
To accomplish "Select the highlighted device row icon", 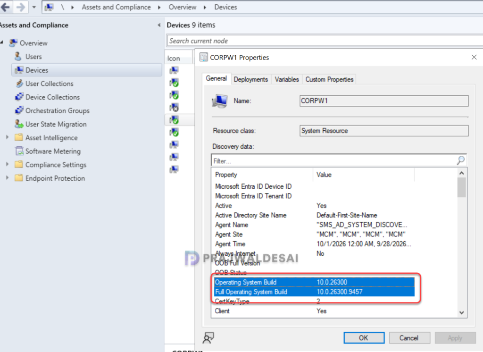I will coord(174,120).
